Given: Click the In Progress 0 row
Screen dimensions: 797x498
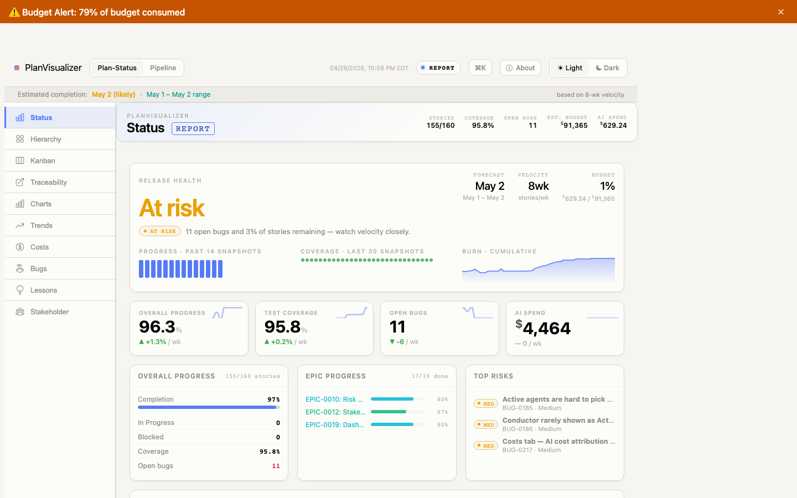Looking at the screenshot, I should [209, 423].
